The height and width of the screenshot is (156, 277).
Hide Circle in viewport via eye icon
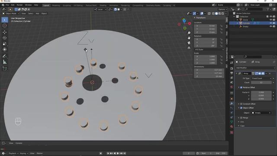pos(271,20)
